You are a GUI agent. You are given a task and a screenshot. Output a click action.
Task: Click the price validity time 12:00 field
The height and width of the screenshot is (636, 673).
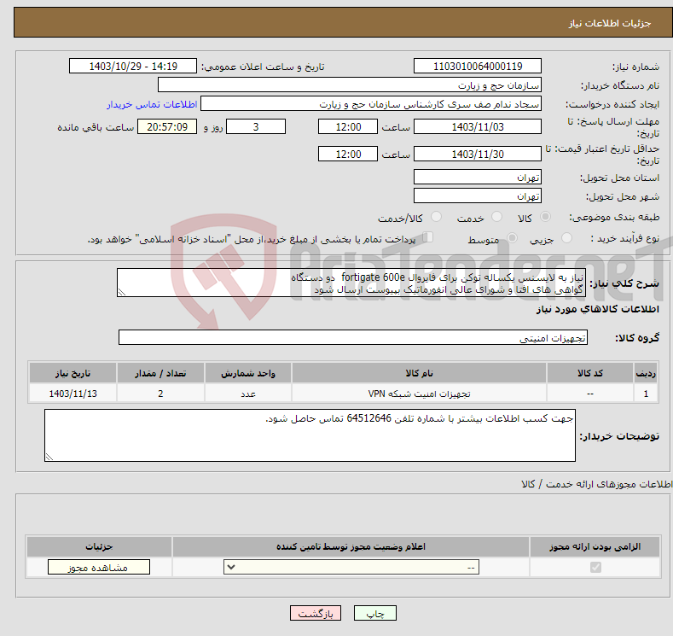(348, 154)
